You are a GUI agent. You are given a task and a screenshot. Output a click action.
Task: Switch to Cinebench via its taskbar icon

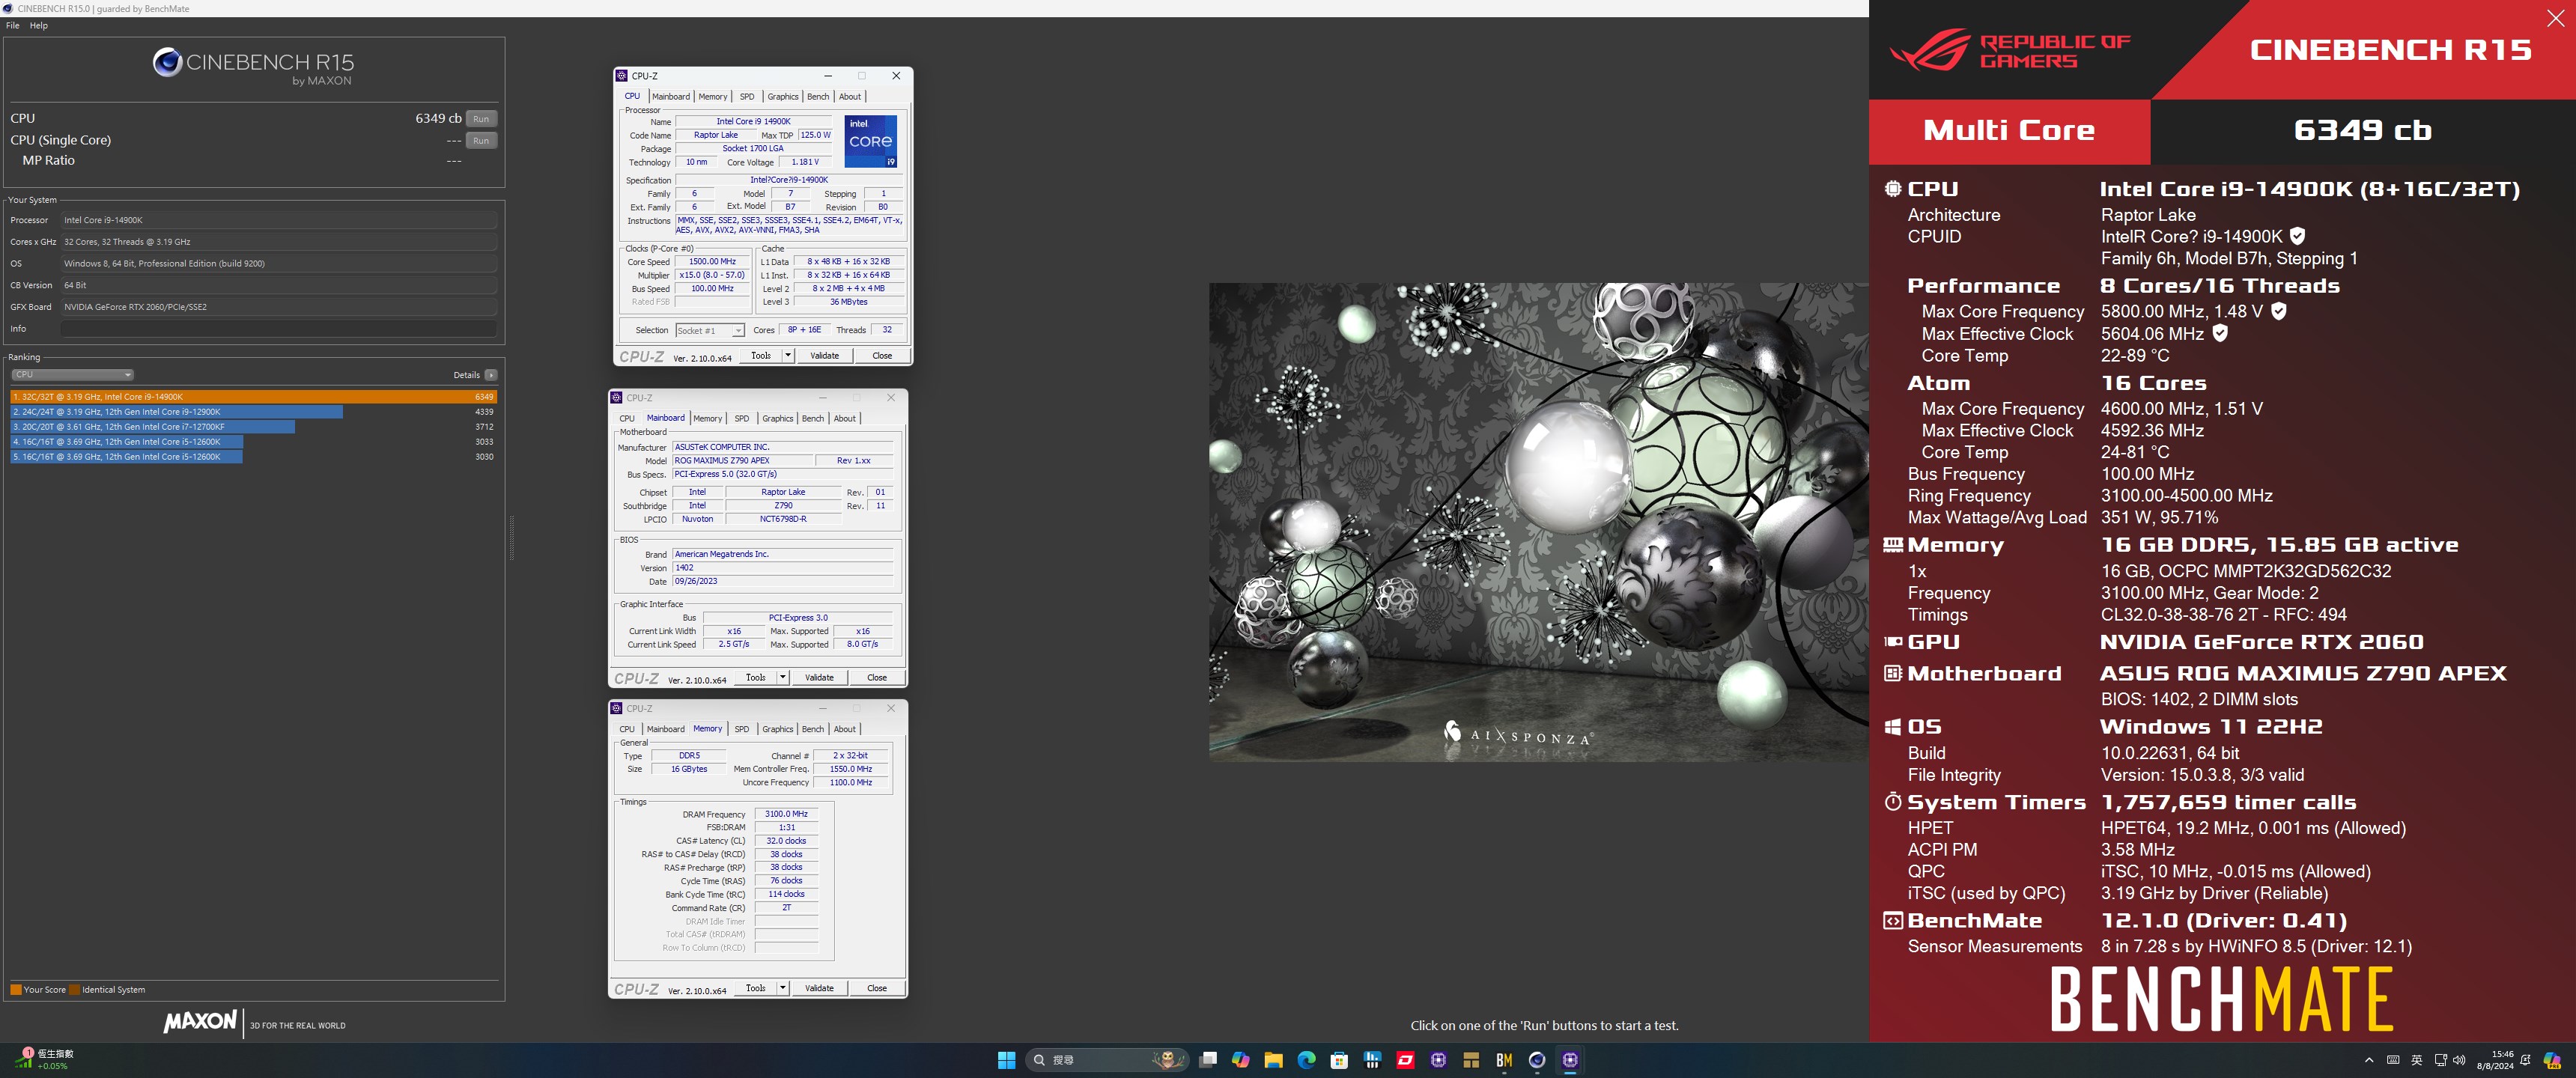click(1537, 1060)
